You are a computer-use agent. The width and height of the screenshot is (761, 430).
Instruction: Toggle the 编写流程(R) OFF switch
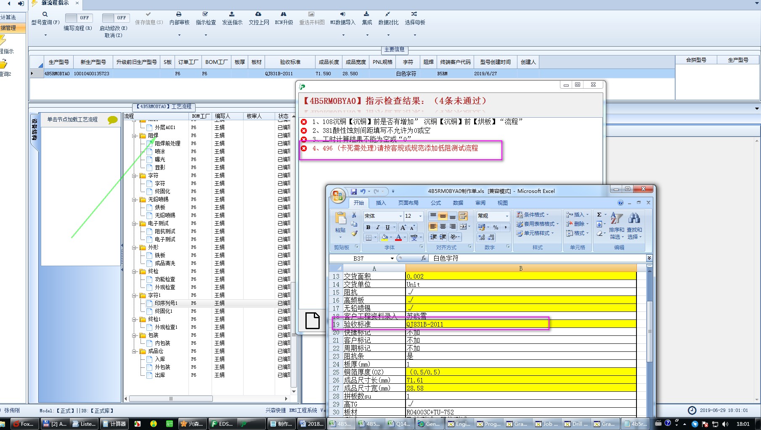pos(79,18)
